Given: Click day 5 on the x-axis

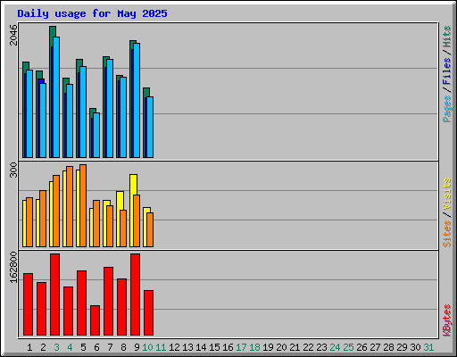Looking at the screenshot, I should 83,347.
